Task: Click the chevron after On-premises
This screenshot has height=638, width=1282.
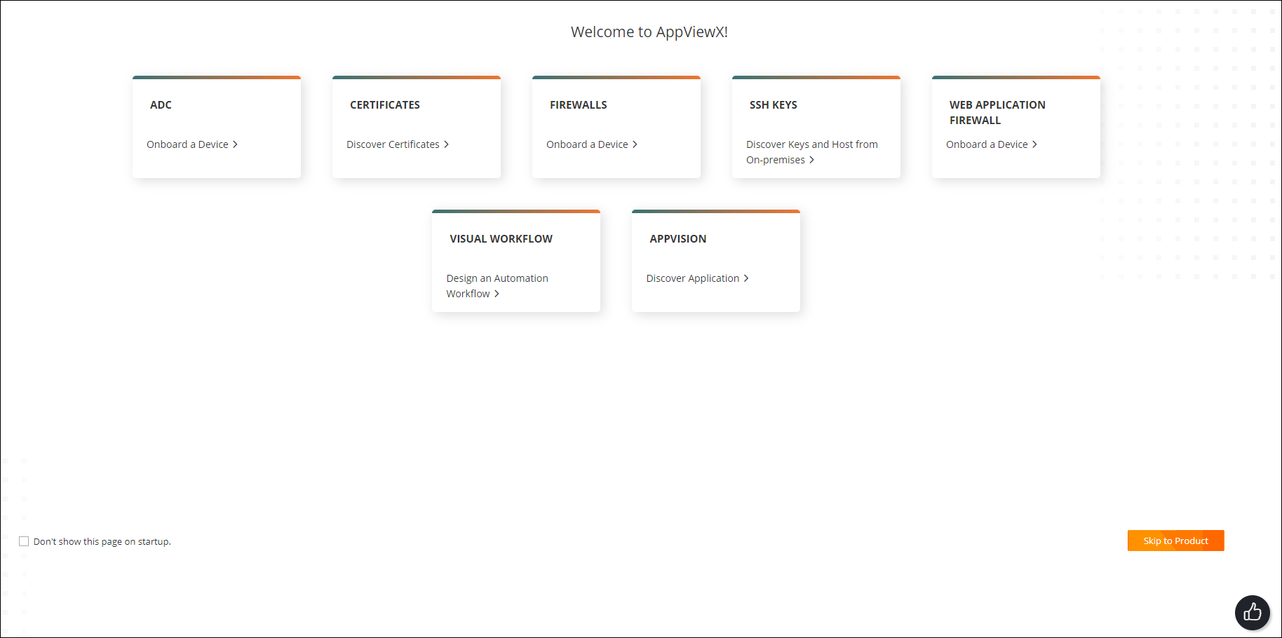Action: click(811, 160)
